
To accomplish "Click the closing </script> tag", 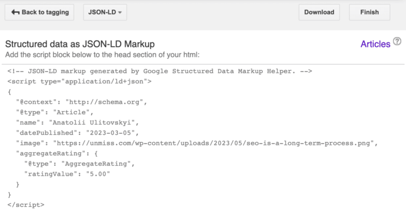I will pyautogui.click(x=26, y=205).
